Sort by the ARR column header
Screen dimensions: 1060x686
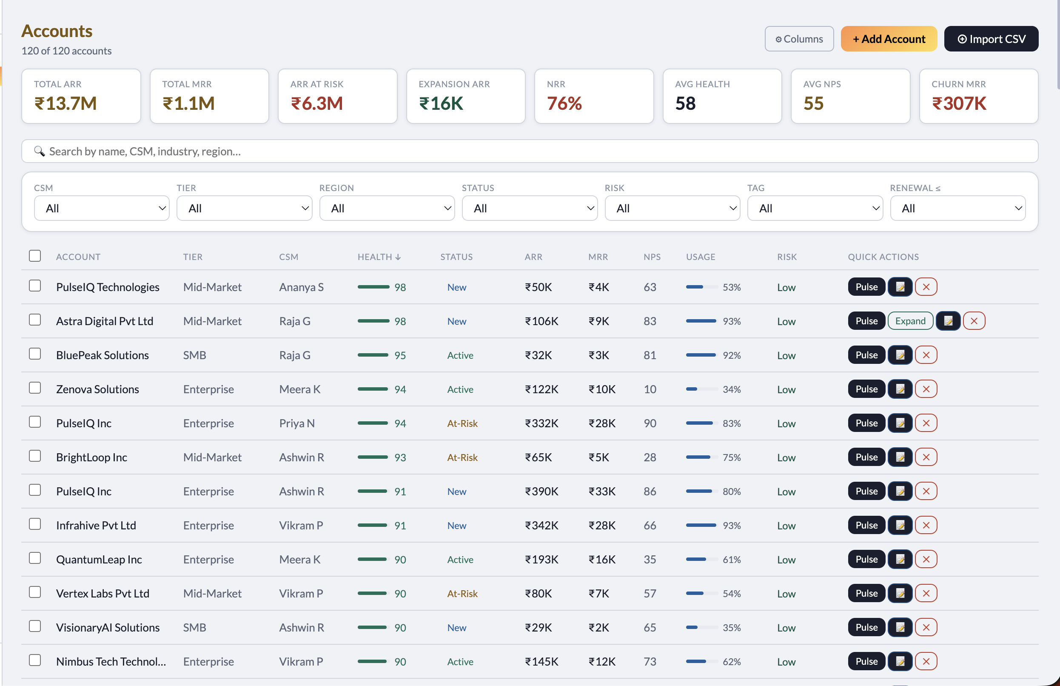[x=533, y=257]
